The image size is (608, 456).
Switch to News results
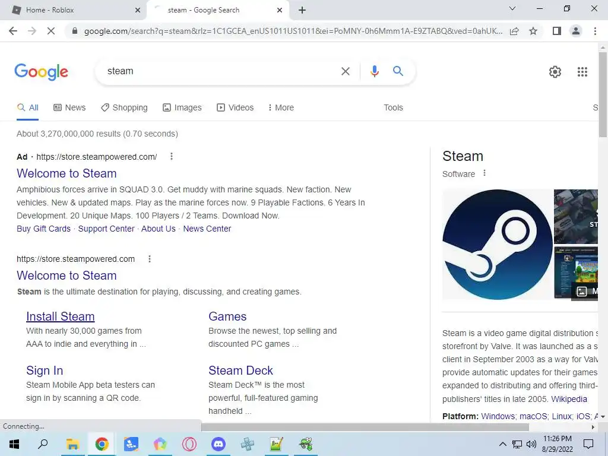pos(69,107)
